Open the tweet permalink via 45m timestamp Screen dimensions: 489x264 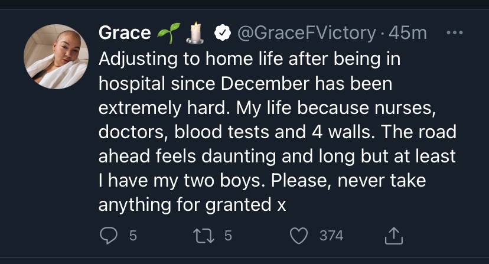407,33
